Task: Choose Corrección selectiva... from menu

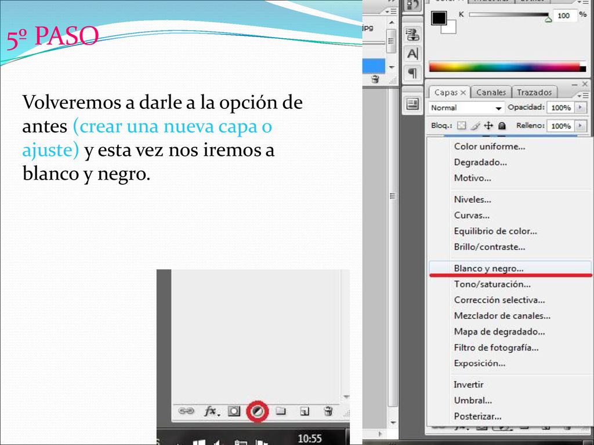Action: (499, 300)
